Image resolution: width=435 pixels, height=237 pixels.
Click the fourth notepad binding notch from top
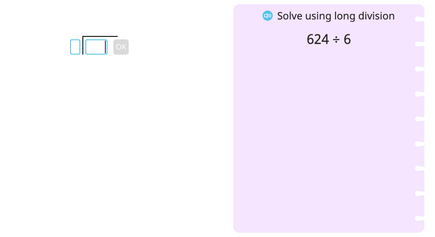[x=419, y=94]
